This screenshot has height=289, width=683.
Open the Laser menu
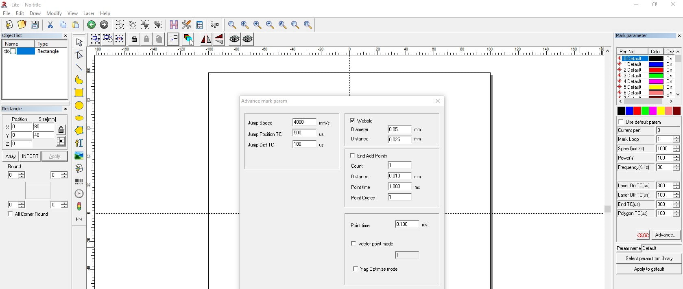coord(89,13)
